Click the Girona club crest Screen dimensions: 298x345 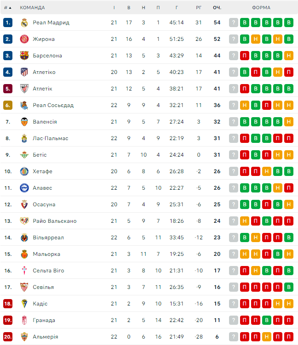coord(24,39)
